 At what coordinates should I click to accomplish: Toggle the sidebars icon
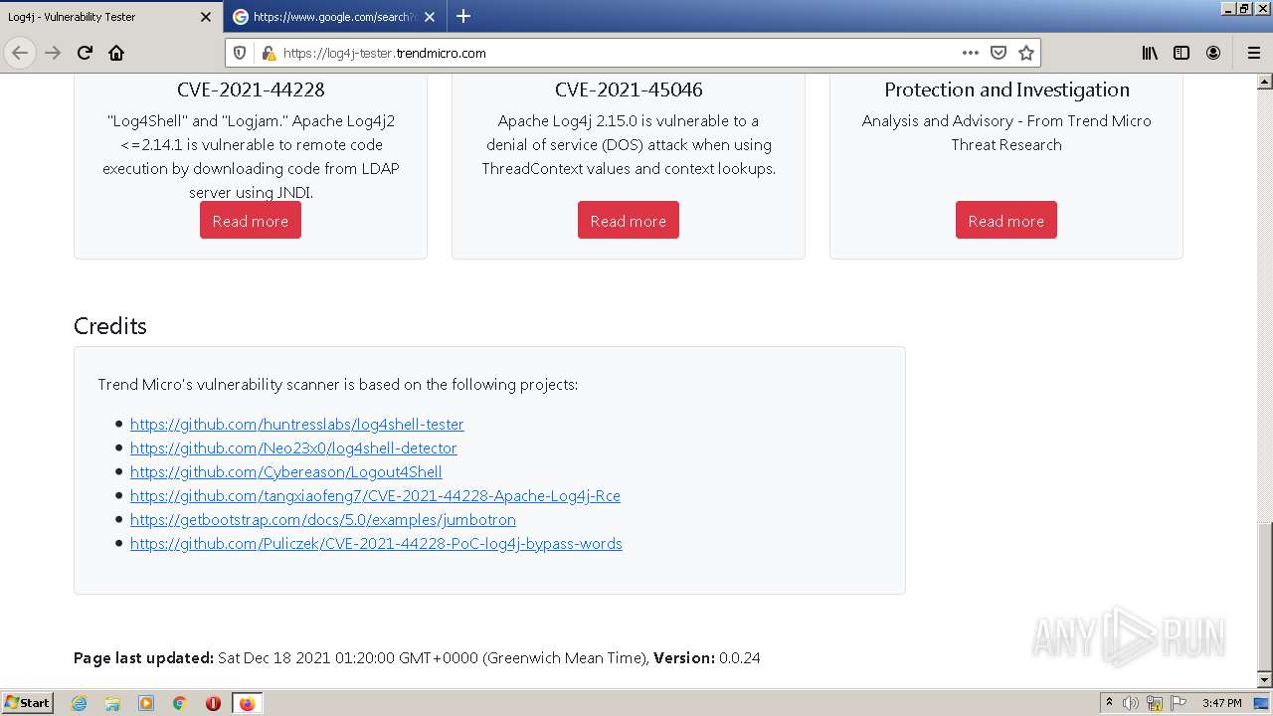pyautogui.click(x=1182, y=53)
